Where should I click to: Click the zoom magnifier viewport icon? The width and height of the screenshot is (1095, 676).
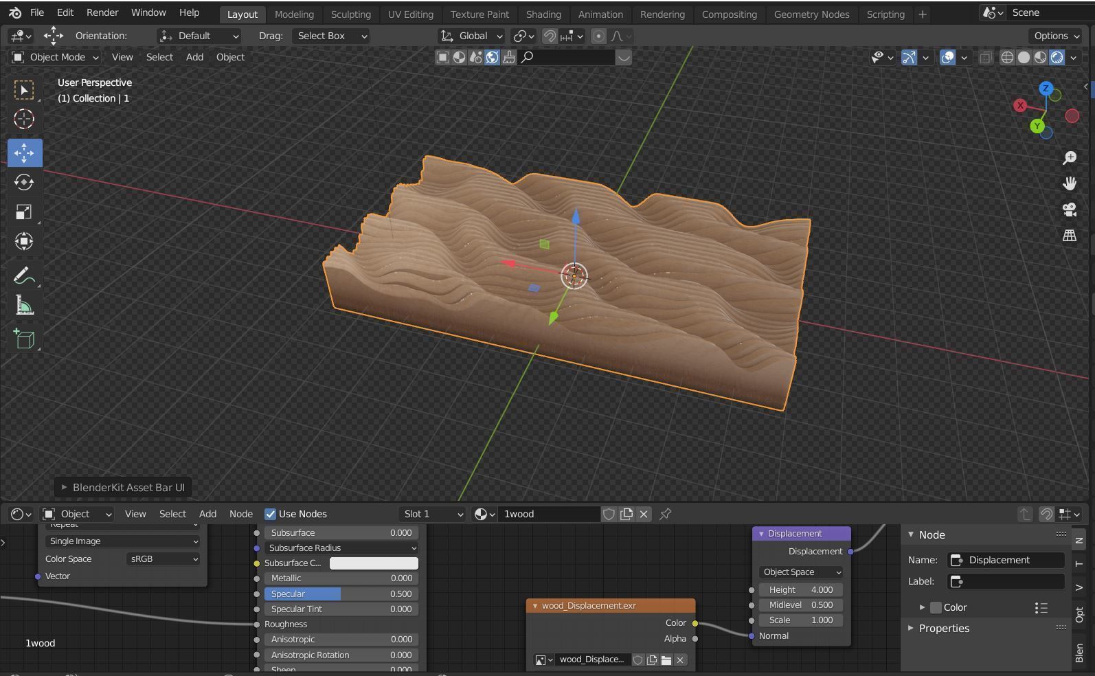click(x=1070, y=158)
